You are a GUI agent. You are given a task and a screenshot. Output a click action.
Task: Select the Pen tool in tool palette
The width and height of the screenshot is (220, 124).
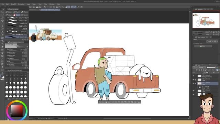coord(2,32)
